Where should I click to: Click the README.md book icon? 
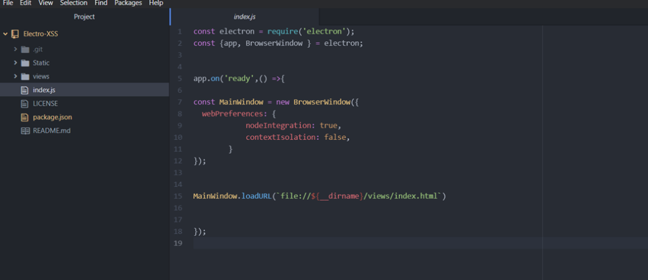pyautogui.click(x=25, y=131)
